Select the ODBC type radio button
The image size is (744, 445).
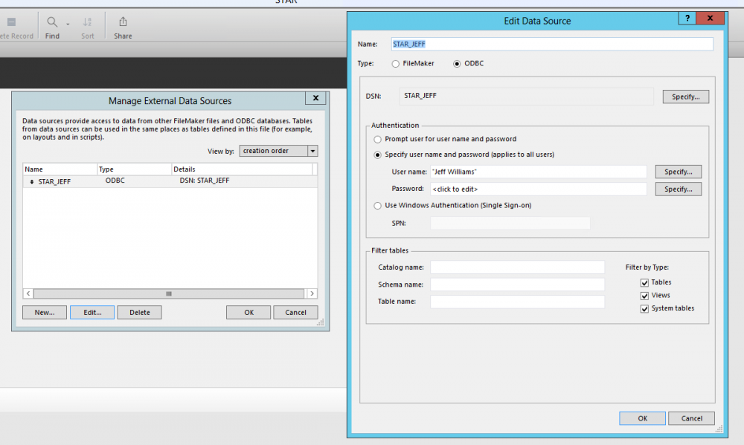click(x=457, y=63)
